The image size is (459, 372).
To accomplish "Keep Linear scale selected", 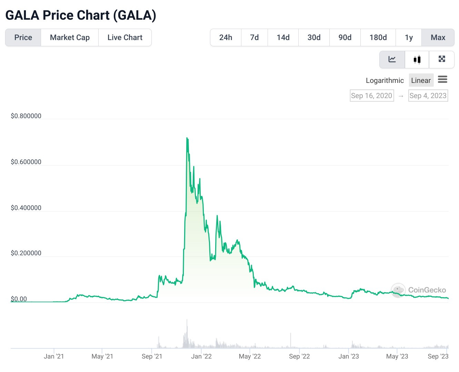I will 421,80.
